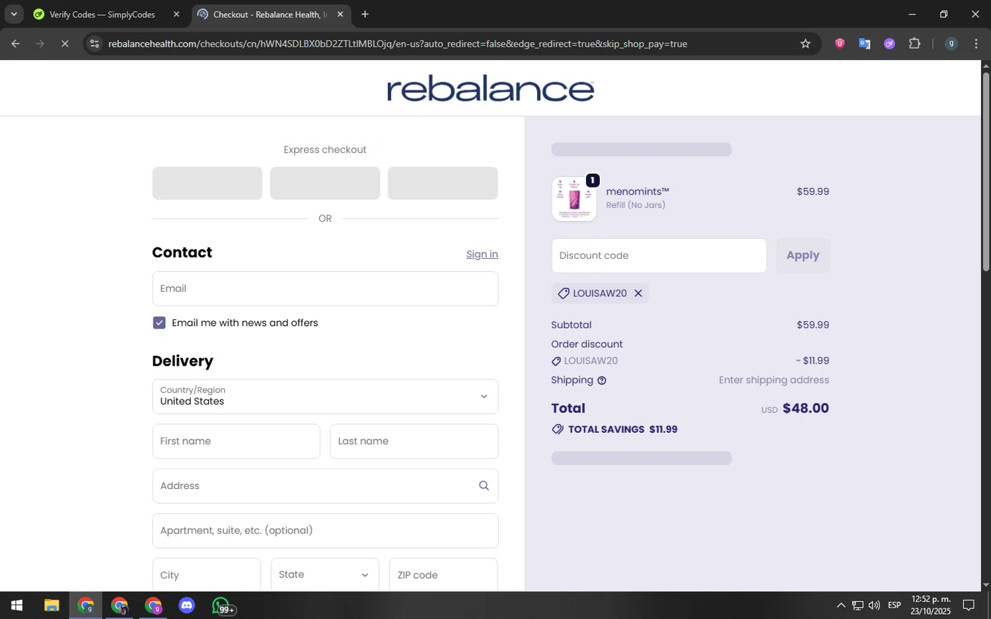Show hidden system tray icons
The width and height of the screenshot is (991, 619).
pyautogui.click(x=840, y=605)
